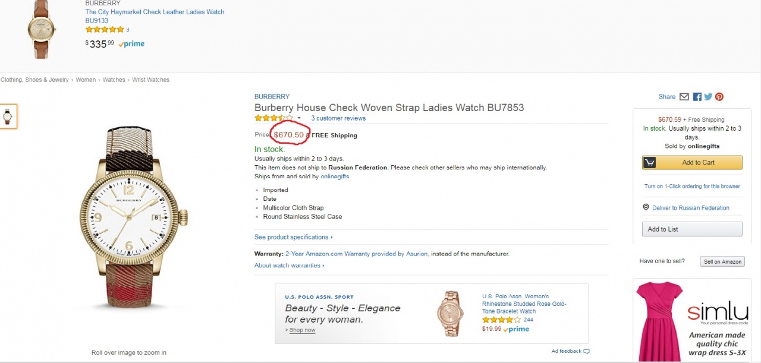
Task: Click the Ad feedback speech bubble icon
Action: [x=586, y=351]
